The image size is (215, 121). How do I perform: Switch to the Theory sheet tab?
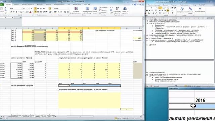tap(37, 116)
